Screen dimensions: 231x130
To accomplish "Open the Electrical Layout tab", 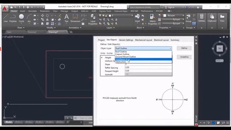I will (161, 40).
